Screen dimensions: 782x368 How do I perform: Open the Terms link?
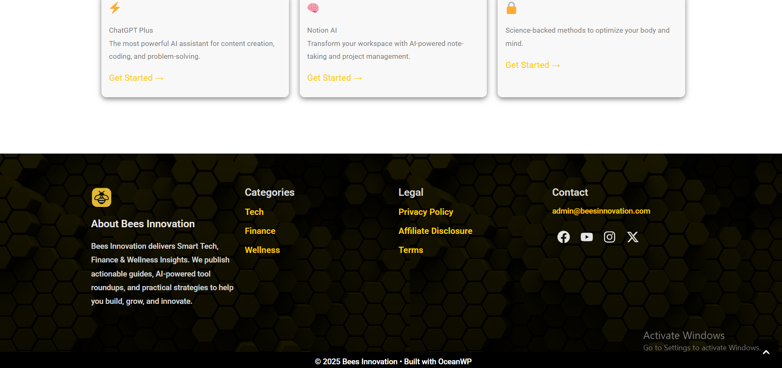(x=411, y=250)
